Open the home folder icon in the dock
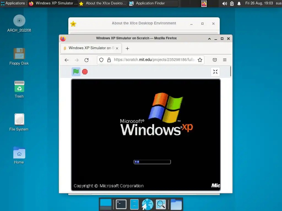 [176, 204]
